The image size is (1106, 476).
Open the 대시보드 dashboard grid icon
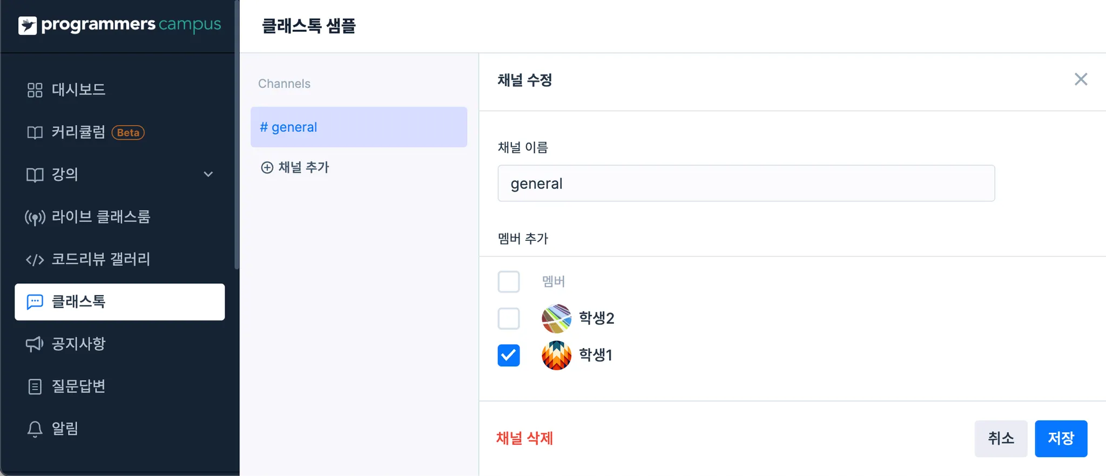pyautogui.click(x=35, y=90)
